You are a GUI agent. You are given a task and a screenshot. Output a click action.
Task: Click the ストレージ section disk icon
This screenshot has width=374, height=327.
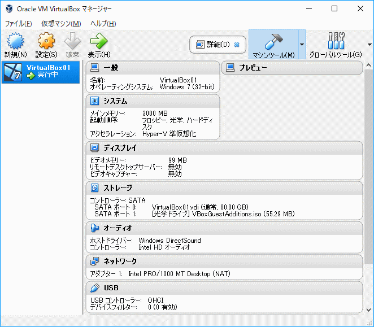[95, 188]
